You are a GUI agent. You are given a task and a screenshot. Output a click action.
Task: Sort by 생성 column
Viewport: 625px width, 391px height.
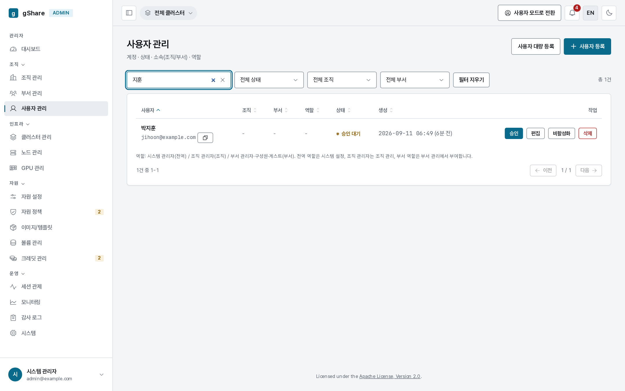coord(385,110)
